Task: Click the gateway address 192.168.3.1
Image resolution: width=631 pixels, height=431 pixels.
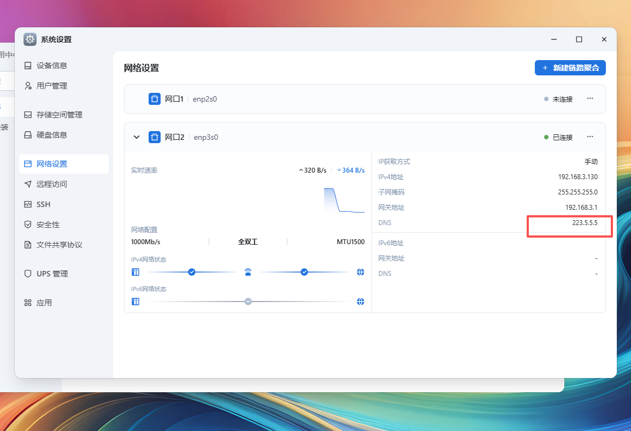Action: pyautogui.click(x=581, y=207)
